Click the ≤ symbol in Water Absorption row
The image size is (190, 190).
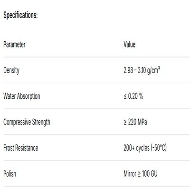point(125,96)
